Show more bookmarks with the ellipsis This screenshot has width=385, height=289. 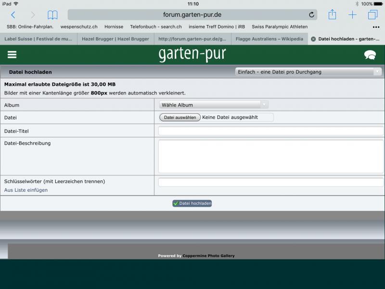point(376,27)
